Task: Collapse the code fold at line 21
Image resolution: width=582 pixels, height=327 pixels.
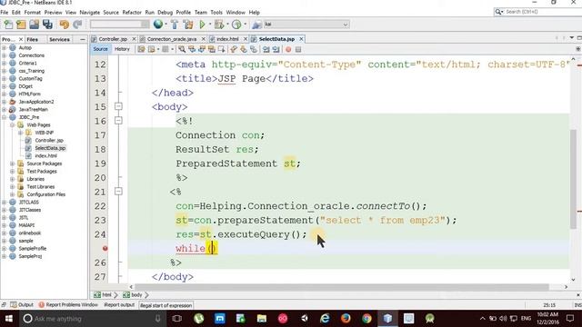Action: (x=118, y=192)
